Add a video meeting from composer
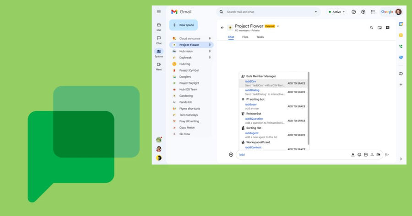This screenshot has height=216, width=412. click(x=379, y=155)
